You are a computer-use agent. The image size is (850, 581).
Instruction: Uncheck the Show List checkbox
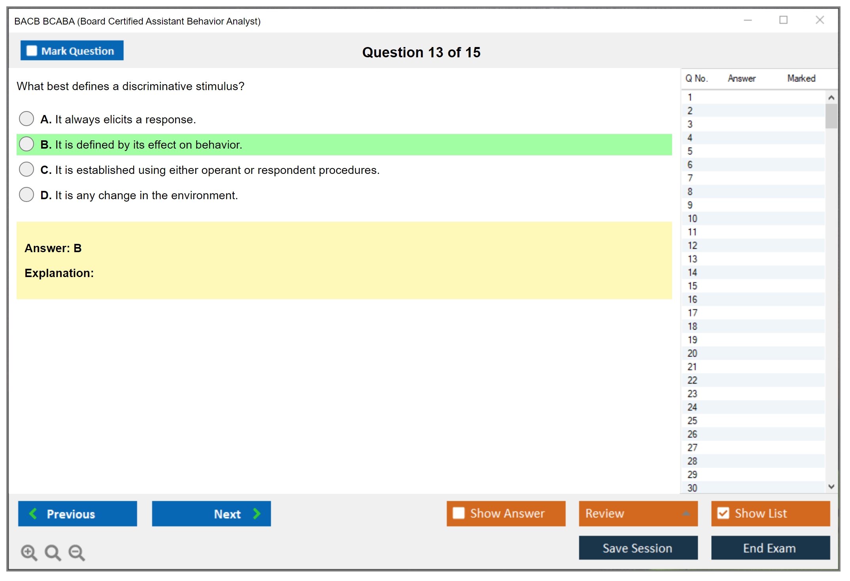click(x=723, y=513)
